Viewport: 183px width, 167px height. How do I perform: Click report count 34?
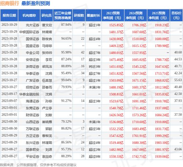tap(83, 73)
